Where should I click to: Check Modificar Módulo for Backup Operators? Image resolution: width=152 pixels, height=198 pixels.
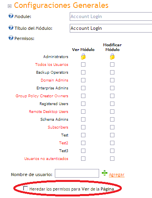coord(112,72)
